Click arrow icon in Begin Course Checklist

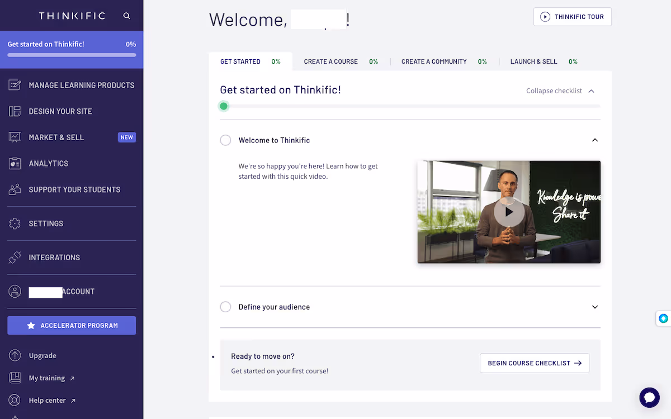[x=578, y=363]
